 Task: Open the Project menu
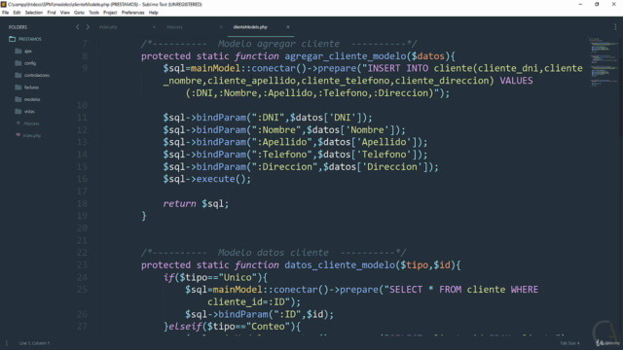pyautogui.click(x=110, y=13)
